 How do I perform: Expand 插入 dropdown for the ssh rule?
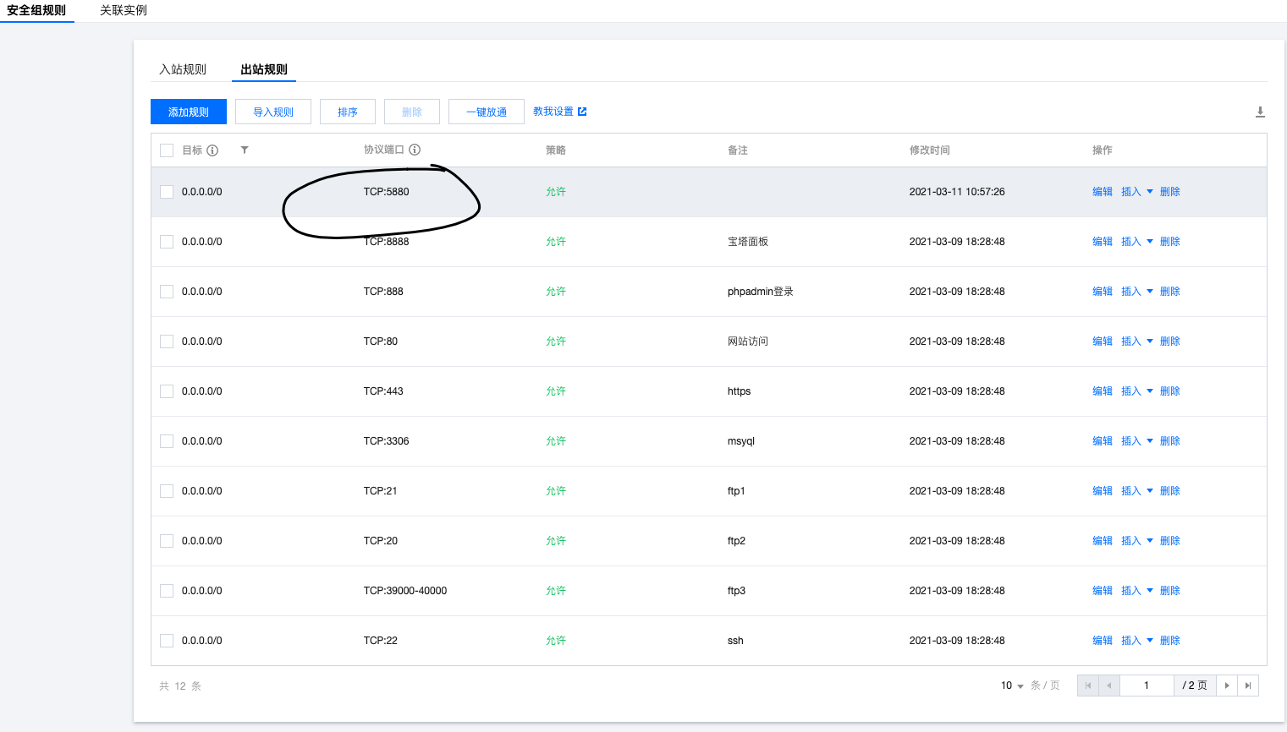pos(1137,641)
